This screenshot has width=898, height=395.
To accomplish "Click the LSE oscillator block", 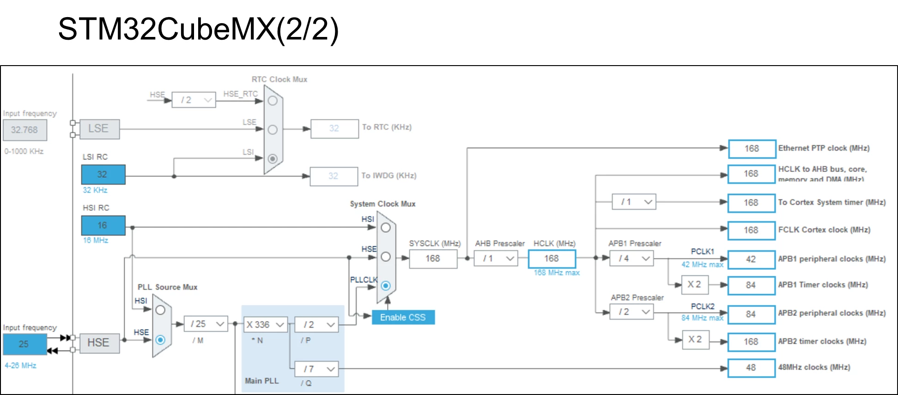I will click(x=99, y=129).
